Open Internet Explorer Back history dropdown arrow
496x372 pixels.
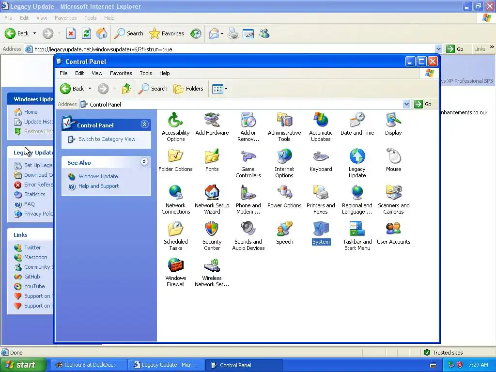pos(34,33)
